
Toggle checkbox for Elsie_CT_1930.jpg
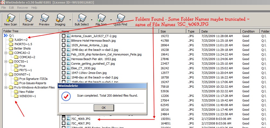click(63, 68)
